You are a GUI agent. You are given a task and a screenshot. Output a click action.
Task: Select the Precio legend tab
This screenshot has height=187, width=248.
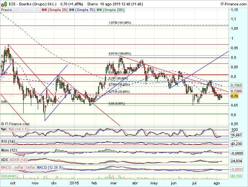tap(6, 10)
